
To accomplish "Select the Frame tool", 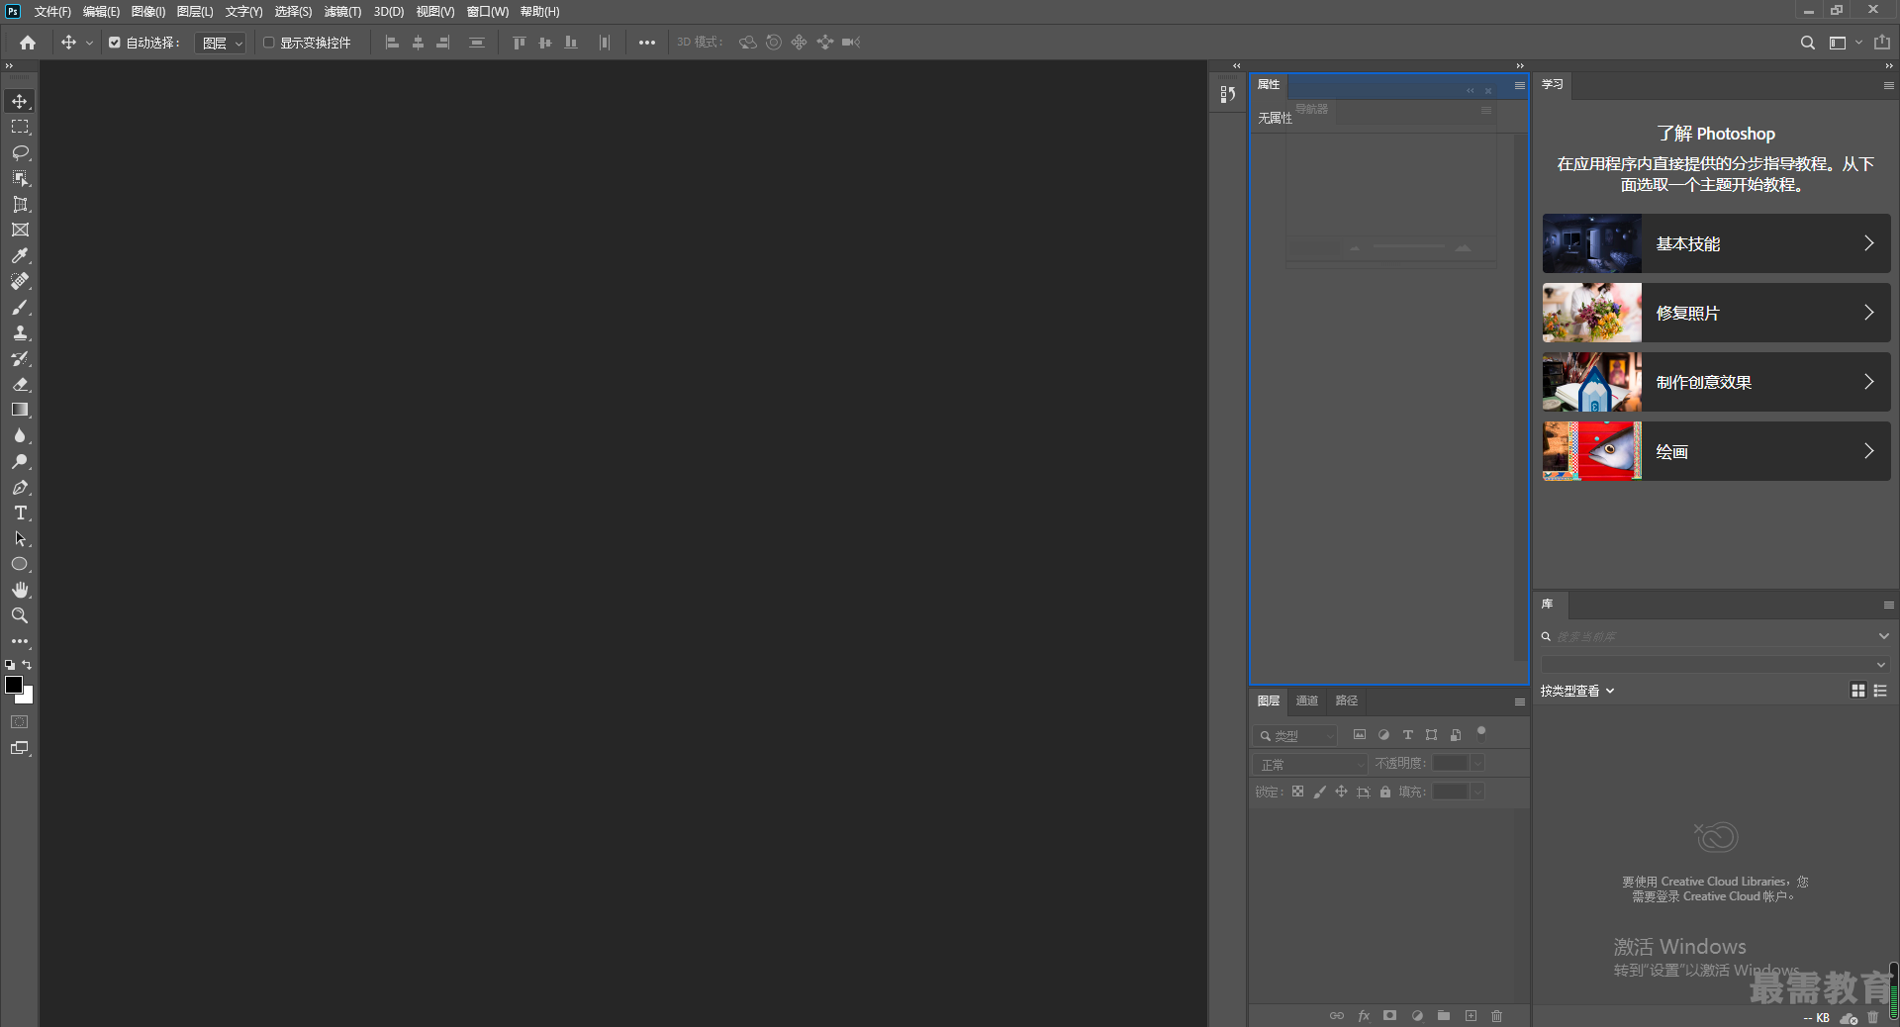I will [x=20, y=230].
